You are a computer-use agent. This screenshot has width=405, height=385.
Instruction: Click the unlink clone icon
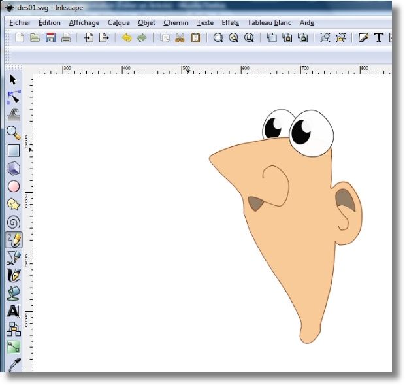pyautogui.click(x=302, y=38)
